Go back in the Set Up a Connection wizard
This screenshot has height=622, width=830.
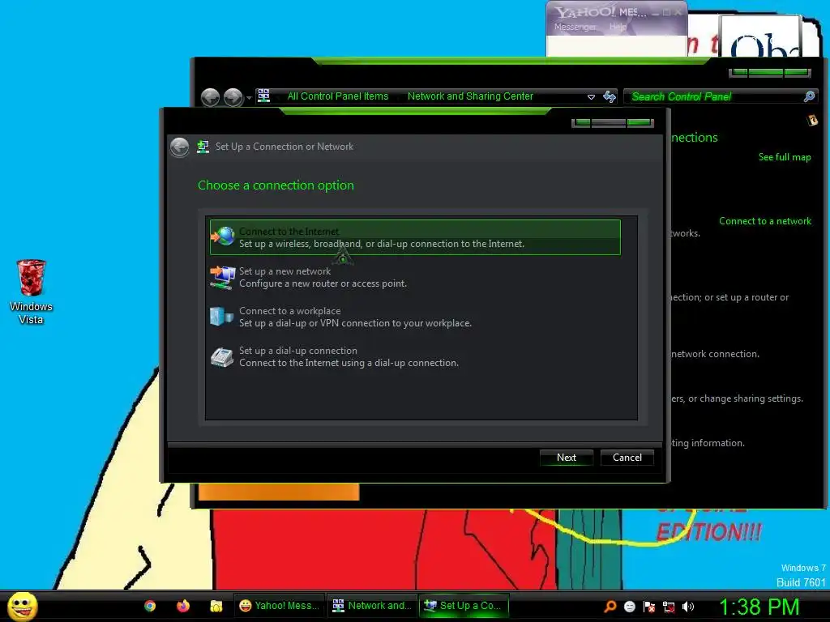(x=179, y=147)
